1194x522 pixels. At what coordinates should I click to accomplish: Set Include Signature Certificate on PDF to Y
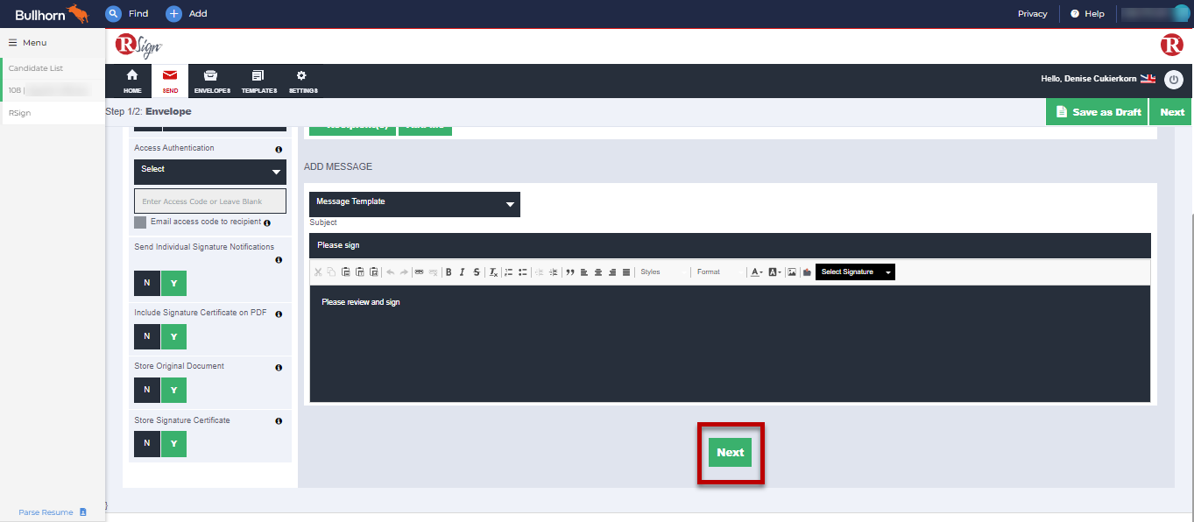[x=173, y=336]
